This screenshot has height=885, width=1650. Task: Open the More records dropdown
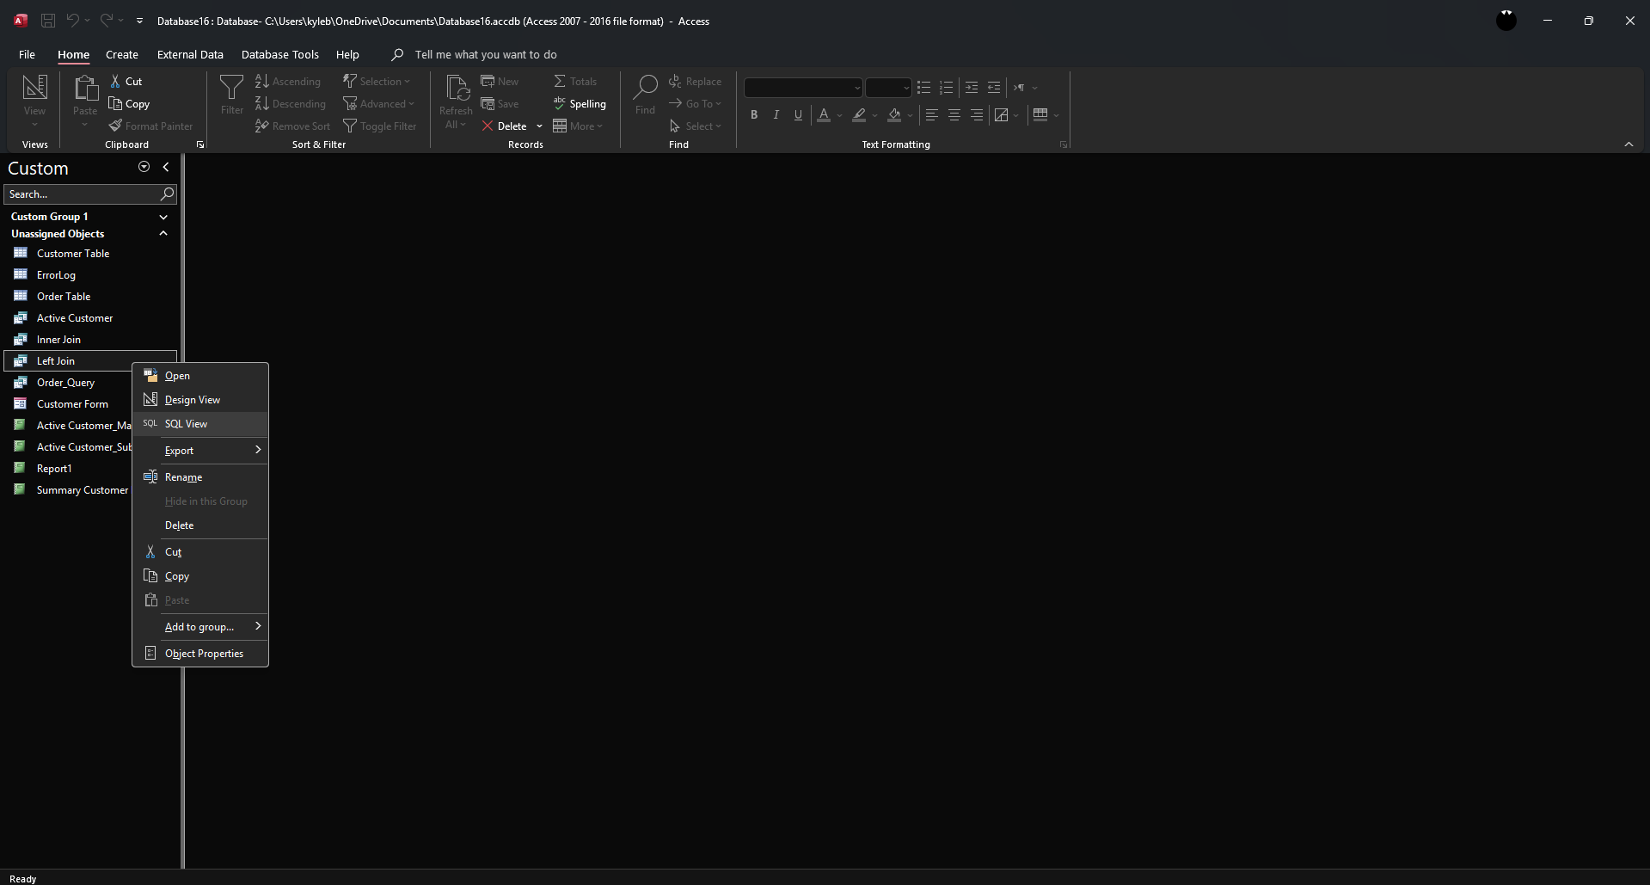[578, 126]
